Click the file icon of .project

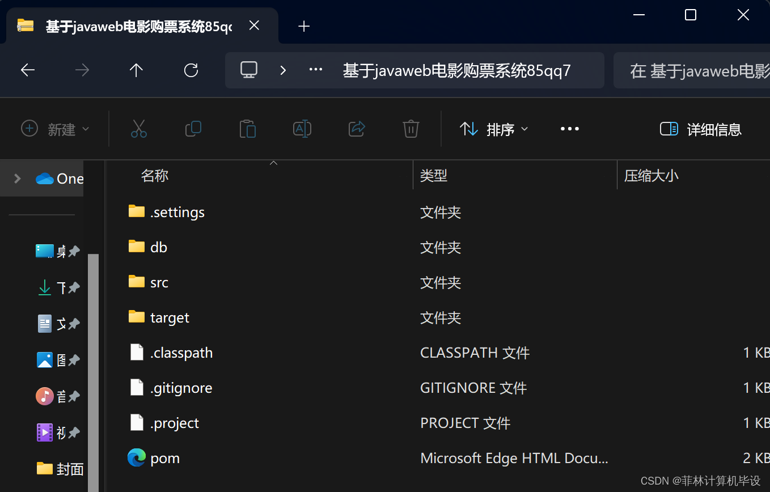click(x=137, y=422)
